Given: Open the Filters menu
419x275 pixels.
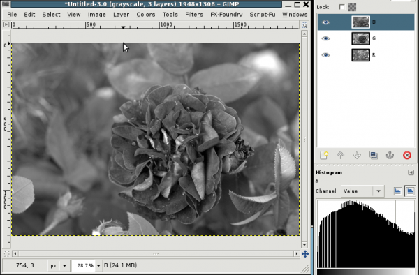Looking at the screenshot, I should [x=194, y=15].
